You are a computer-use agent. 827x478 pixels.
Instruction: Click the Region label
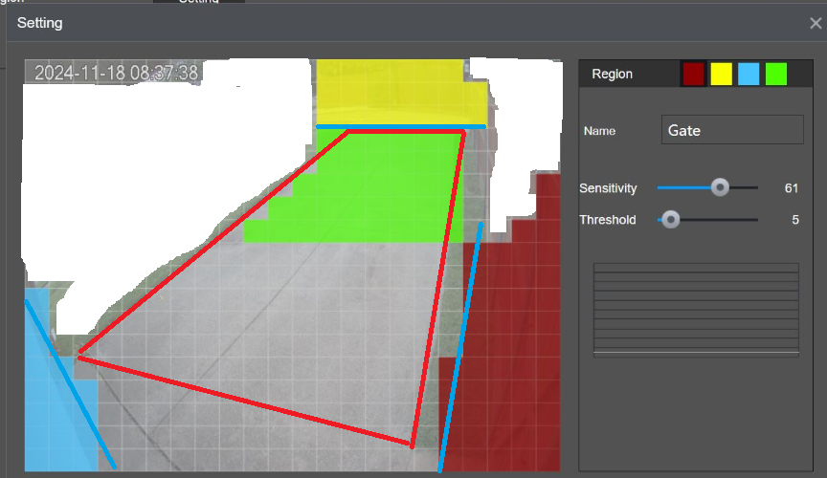tap(612, 74)
